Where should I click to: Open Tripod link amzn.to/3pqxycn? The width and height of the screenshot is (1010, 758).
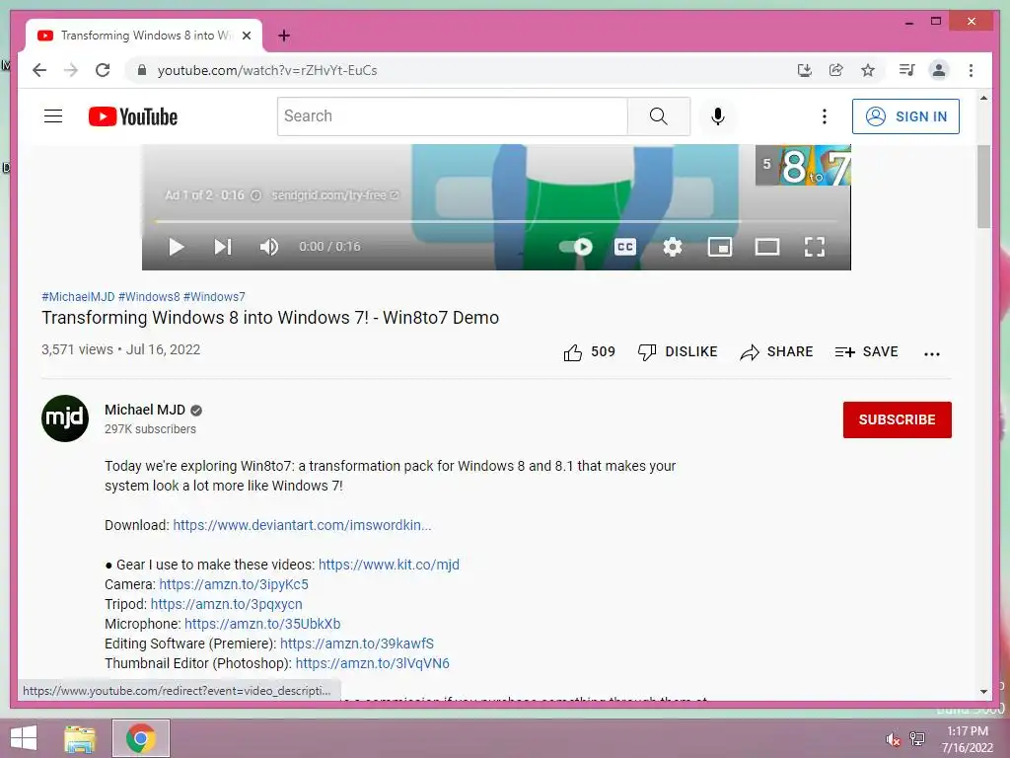(227, 605)
